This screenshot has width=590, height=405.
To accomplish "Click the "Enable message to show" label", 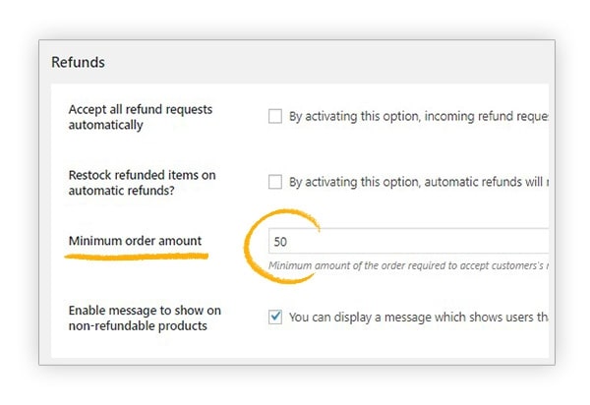I will [145, 311].
